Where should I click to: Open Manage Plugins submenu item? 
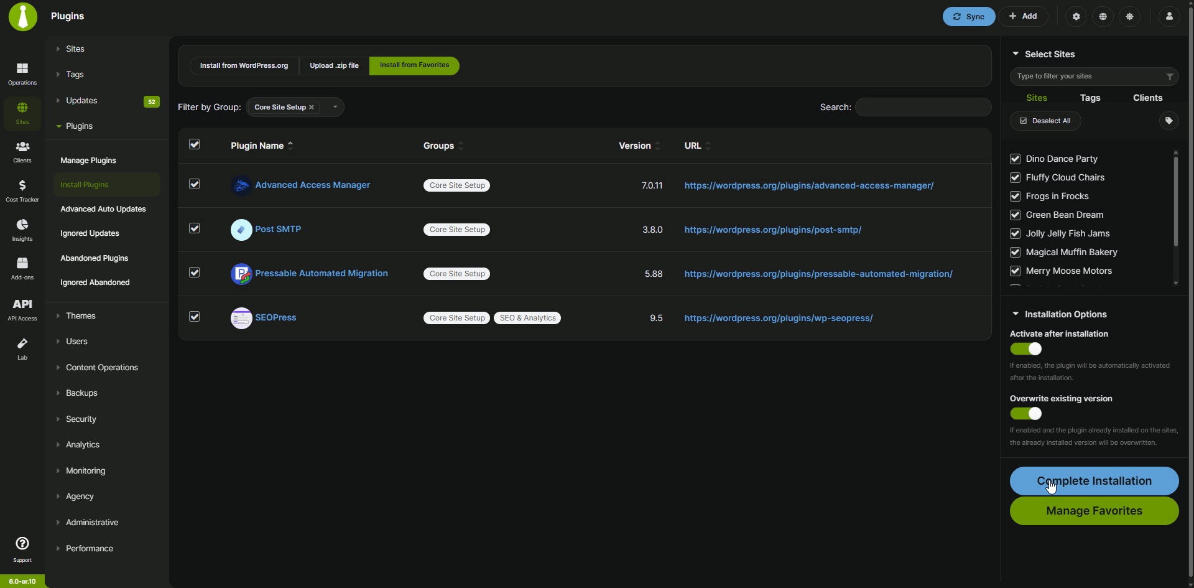[88, 161]
